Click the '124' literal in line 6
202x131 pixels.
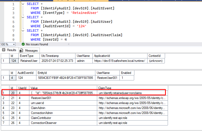pyautogui.click(x=81, y=26)
